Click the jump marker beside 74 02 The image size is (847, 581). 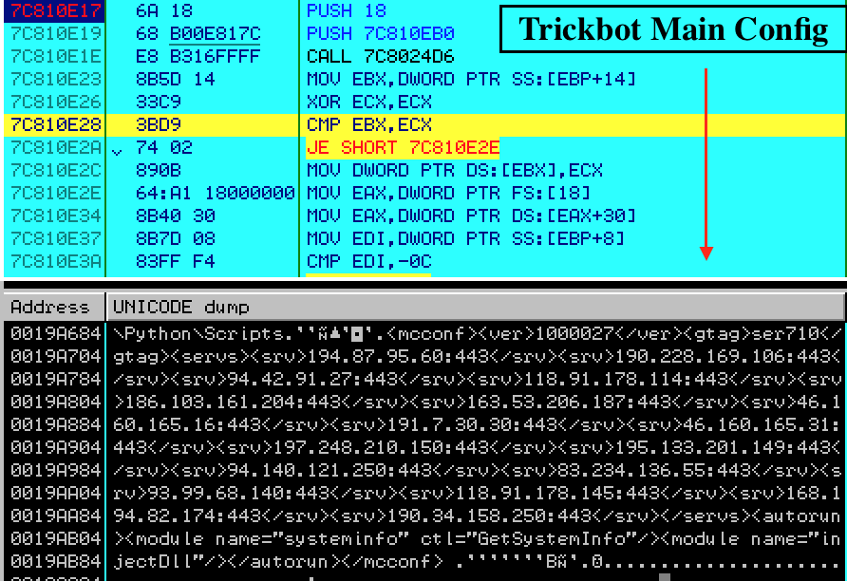coord(117,152)
